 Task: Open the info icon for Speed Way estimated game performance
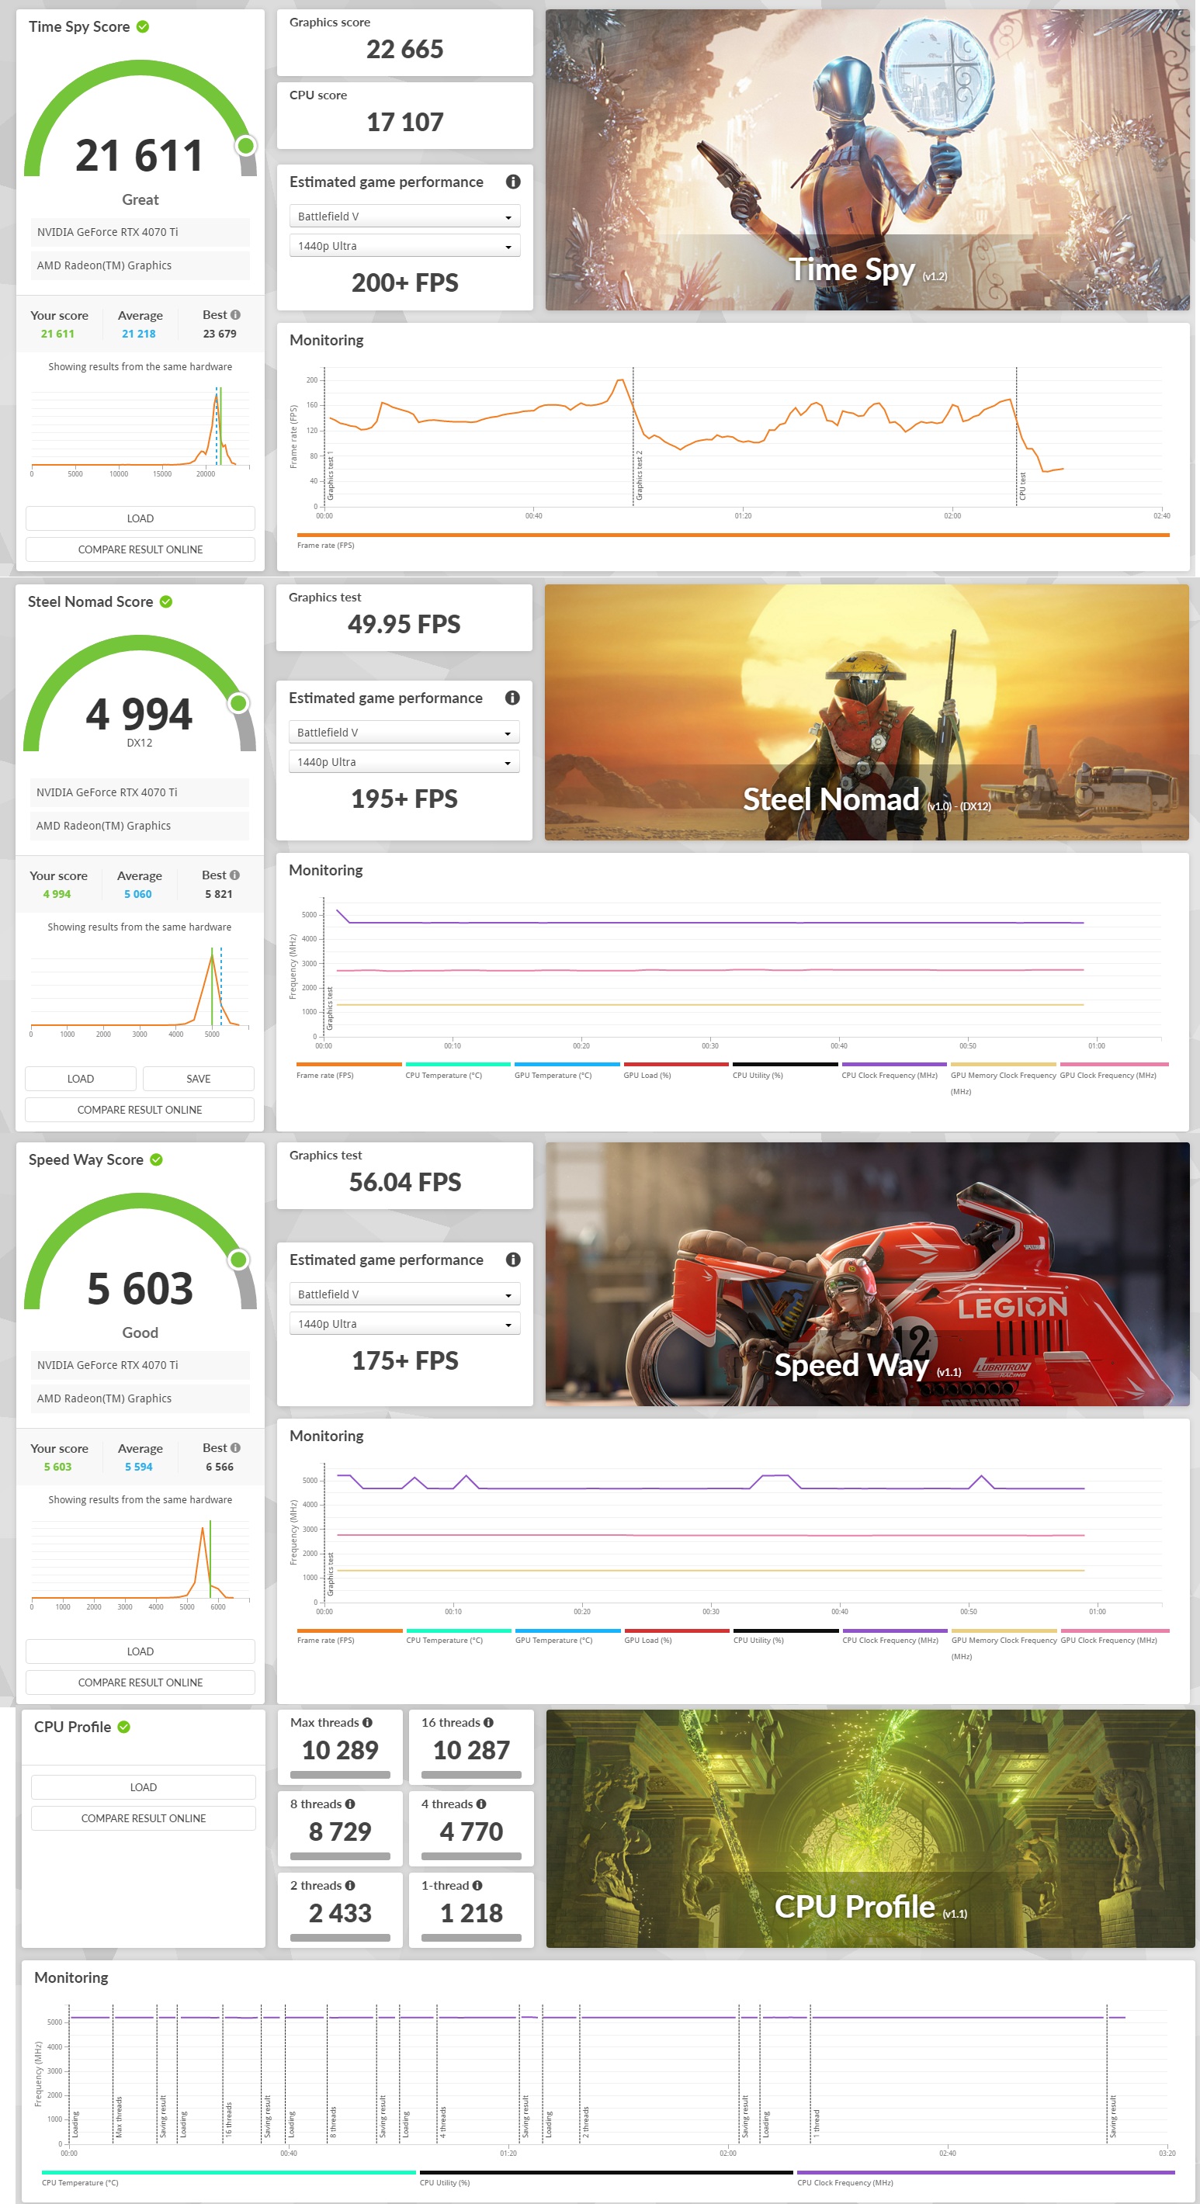pyautogui.click(x=513, y=1260)
